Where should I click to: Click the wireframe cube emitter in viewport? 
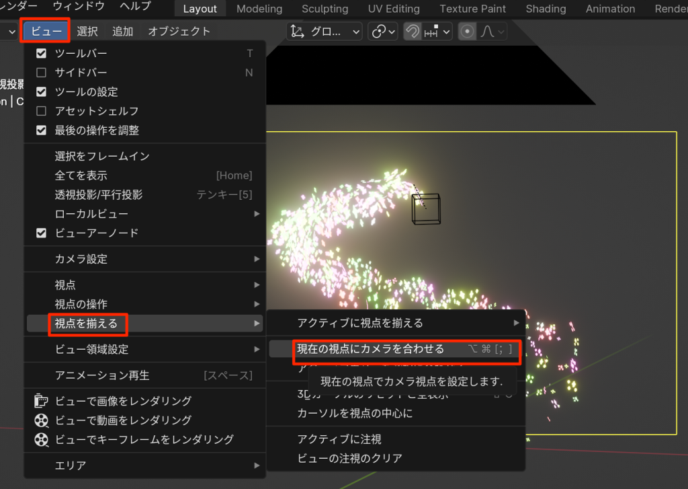tap(427, 209)
